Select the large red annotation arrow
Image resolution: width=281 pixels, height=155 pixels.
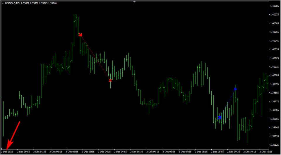point(13,135)
